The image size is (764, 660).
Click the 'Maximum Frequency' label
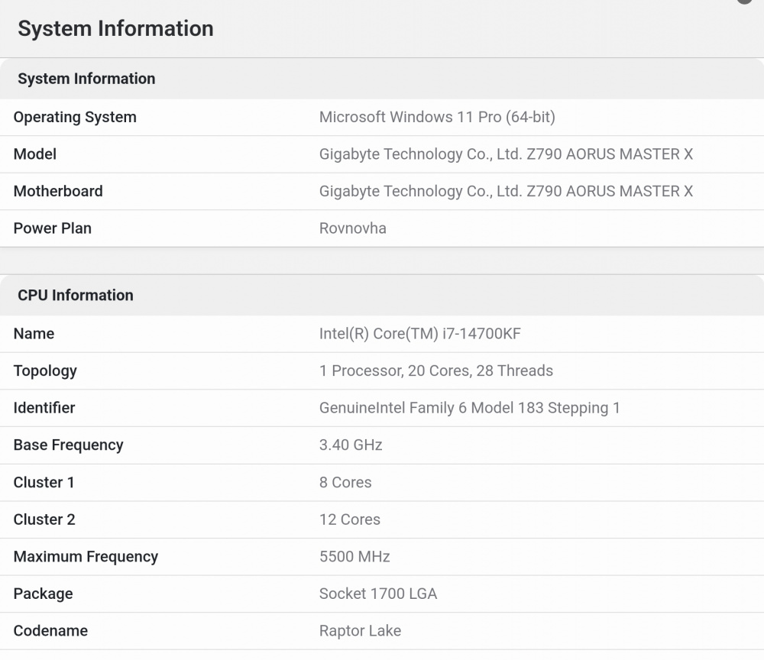click(86, 556)
